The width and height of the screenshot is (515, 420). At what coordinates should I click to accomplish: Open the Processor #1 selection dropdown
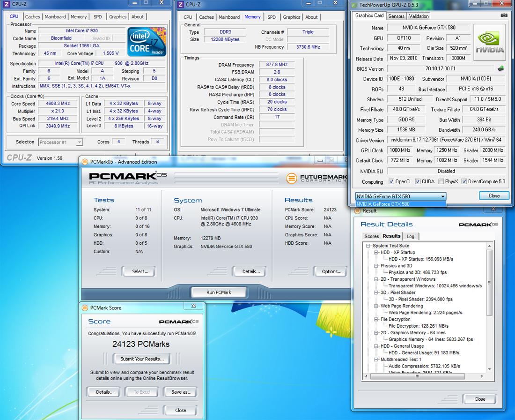(61, 142)
